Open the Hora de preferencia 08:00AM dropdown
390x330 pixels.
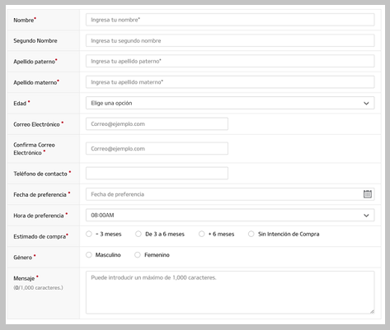pos(230,215)
